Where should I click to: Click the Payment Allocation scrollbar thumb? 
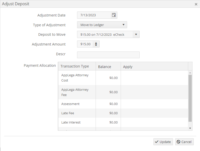[x=190, y=98]
